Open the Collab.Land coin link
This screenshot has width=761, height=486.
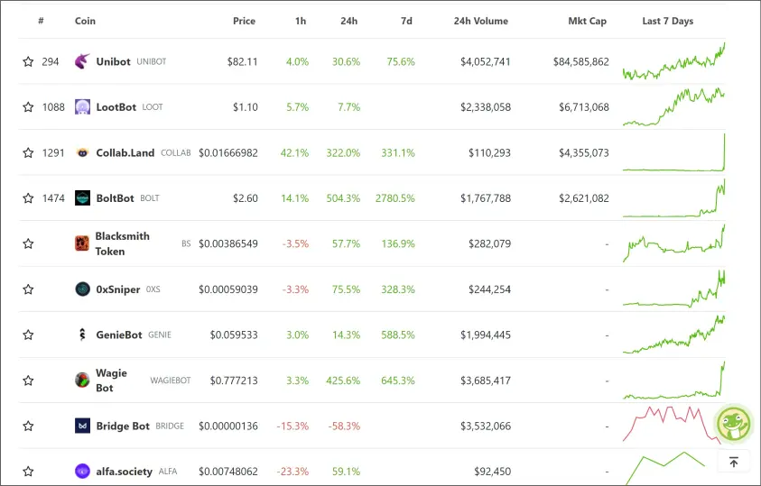(125, 152)
